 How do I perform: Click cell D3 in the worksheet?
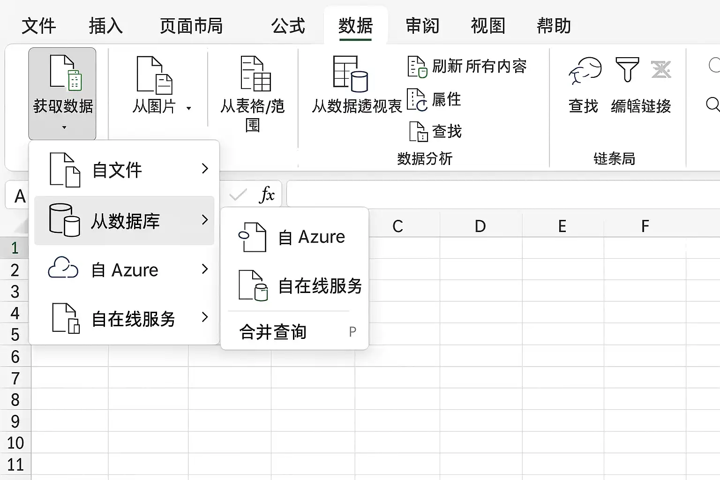pos(481,291)
